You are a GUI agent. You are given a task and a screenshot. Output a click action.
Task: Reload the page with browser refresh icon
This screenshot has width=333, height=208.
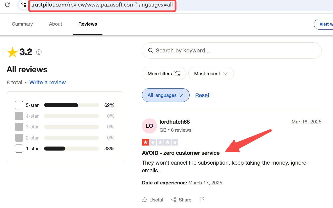pos(7,5)
